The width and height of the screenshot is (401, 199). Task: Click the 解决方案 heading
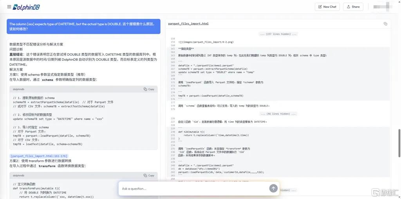coord(16,69)
